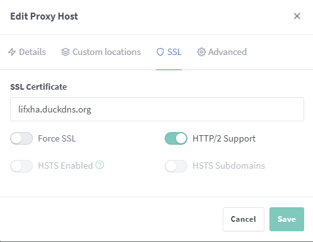Click the gear icon beside Advanced
This screenshot has height=242, width=313.
(x=201, y=52)
